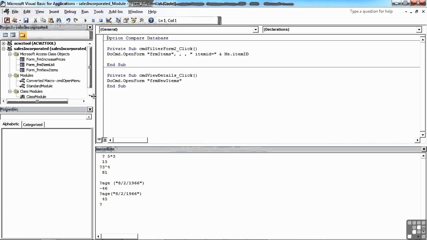This screenshot has width=427, height=240.
Task: Open Find with the binoculars icon
Action: point(58,20)
